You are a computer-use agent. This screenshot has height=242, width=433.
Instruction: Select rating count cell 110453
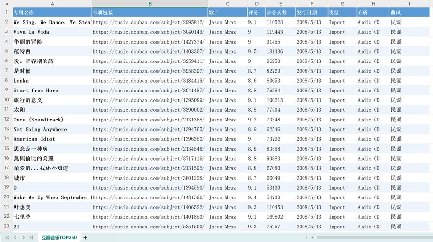coord(281,207)
